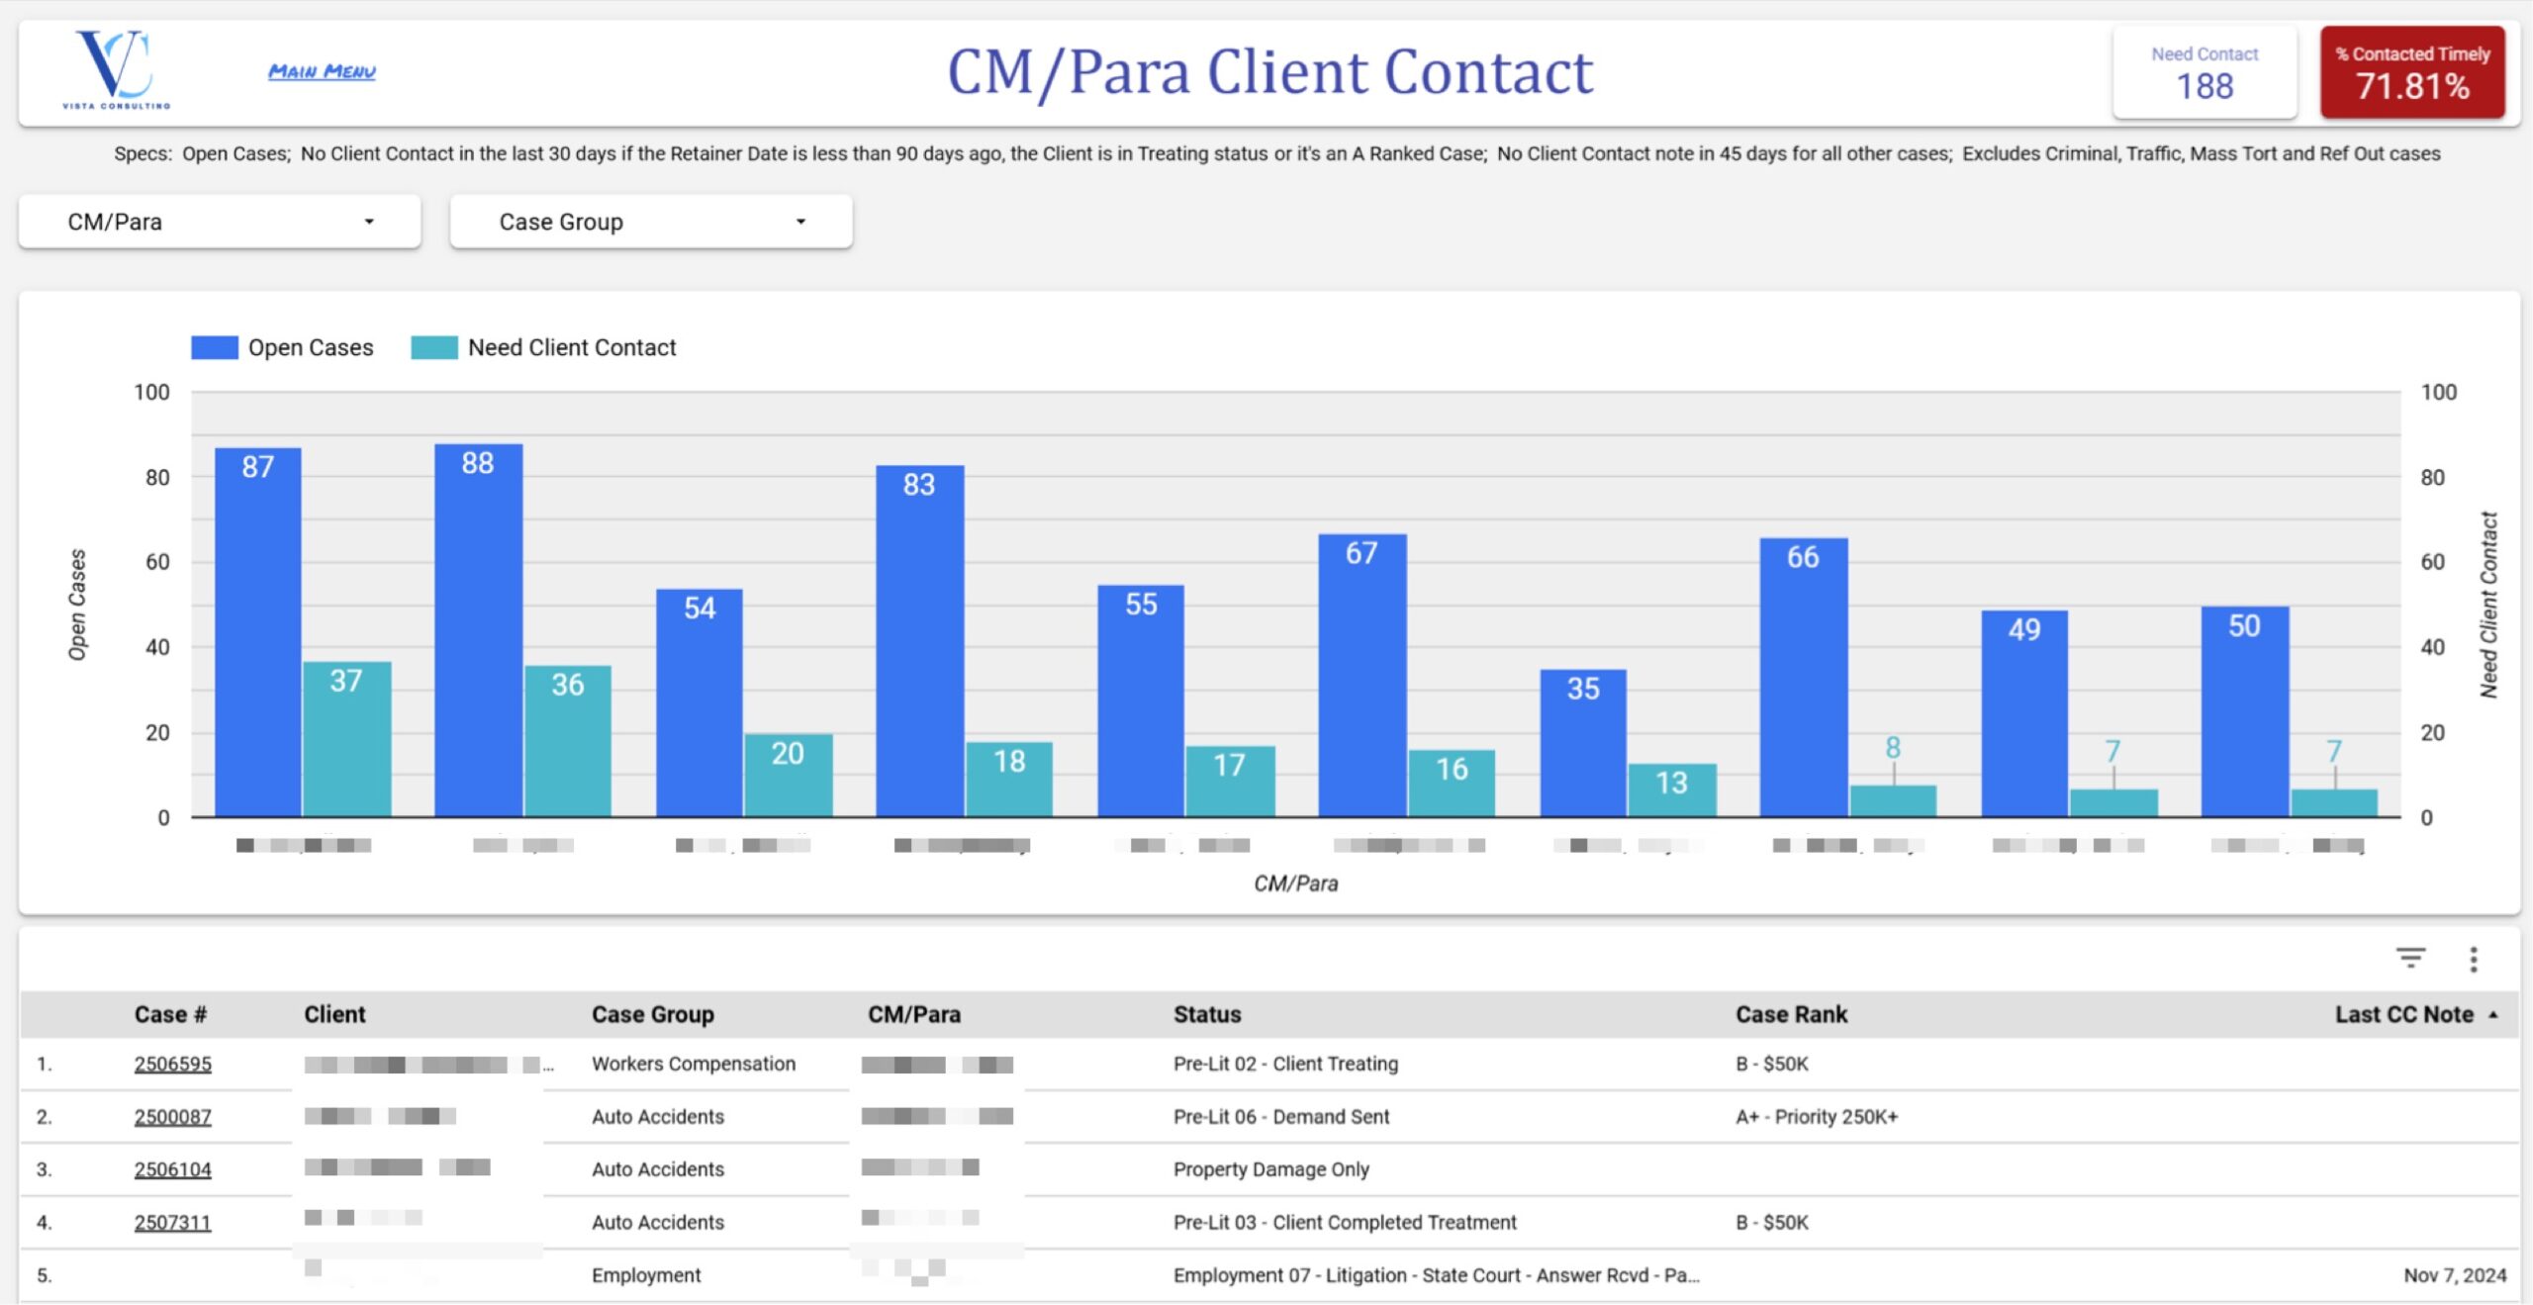Open case link 2507311
The height and width of the screenshot is (1305, 2533).
(x=172, y=1222)
